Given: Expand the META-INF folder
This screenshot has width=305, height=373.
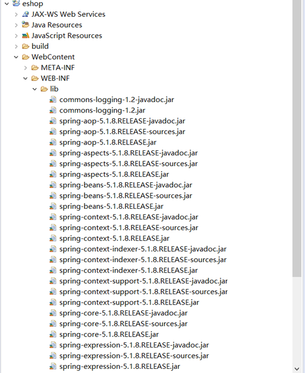Looking at the screenshot, I should (26, 68).
